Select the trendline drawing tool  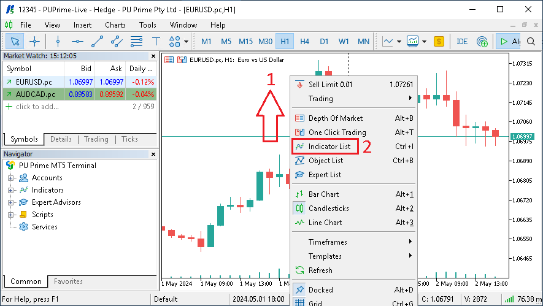click(x=97, y=42)
